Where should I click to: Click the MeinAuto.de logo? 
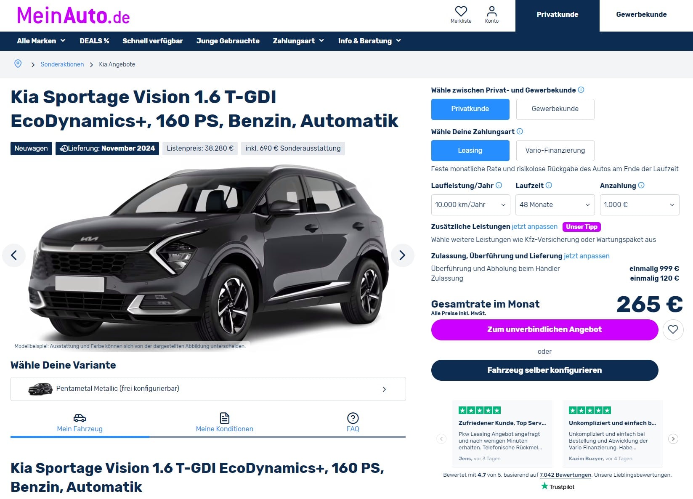pos(73,16)
